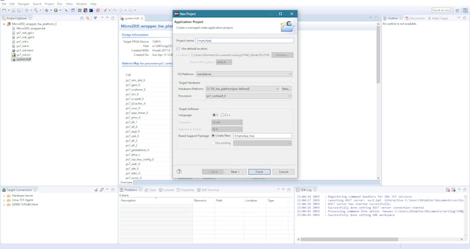Image resolution: width=470 pixels, height=249 pixels.
Task: Click the Project name input field
Action: [x=245, y=41]
